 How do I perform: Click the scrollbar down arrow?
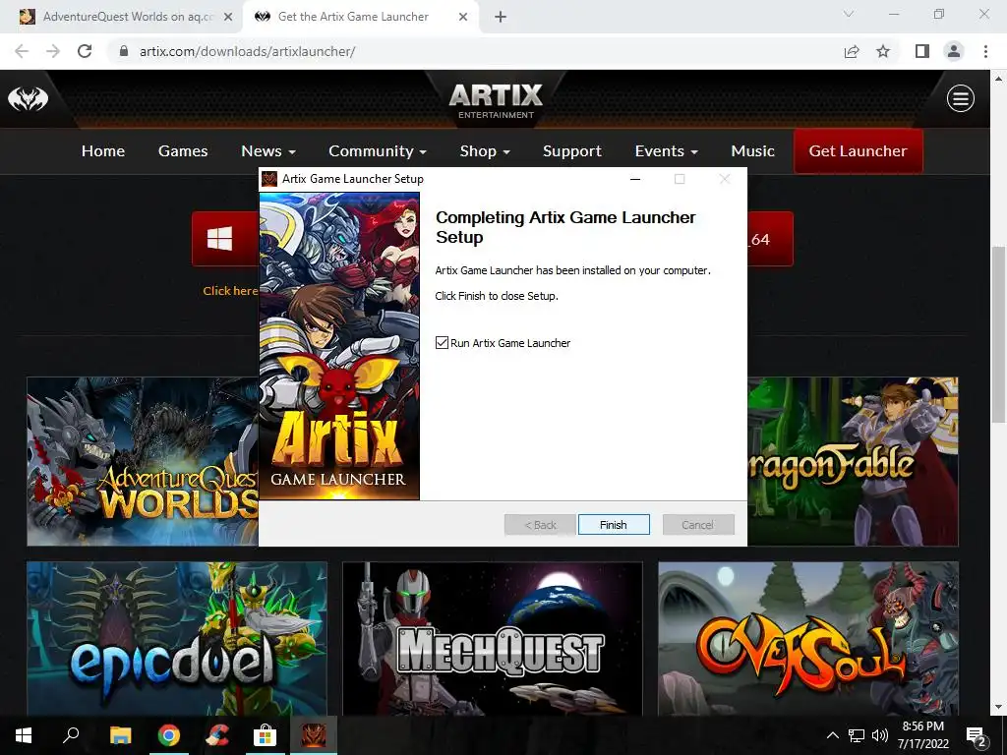[998, 707]
